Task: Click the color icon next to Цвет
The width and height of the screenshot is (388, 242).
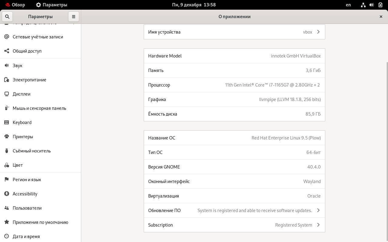Action: [x=7, y=165]
